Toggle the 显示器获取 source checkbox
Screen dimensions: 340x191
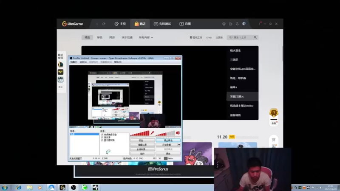click(102, 140)
